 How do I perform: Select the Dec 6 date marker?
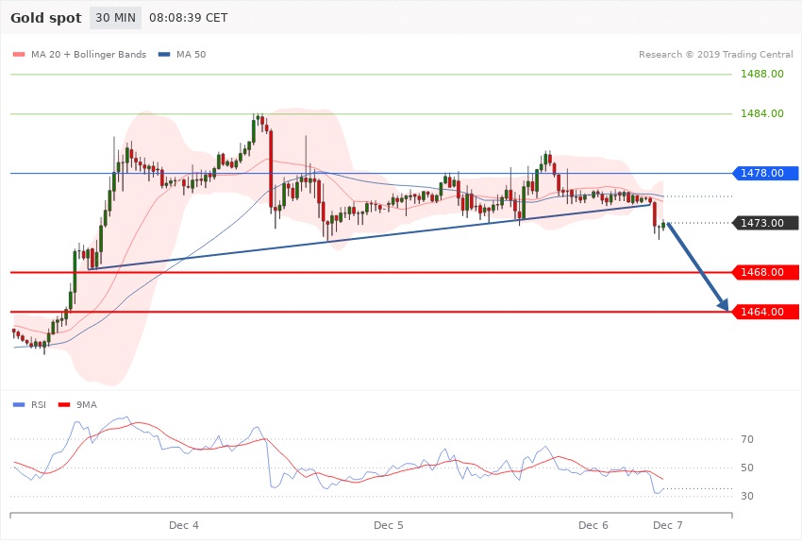coord(593,524)
